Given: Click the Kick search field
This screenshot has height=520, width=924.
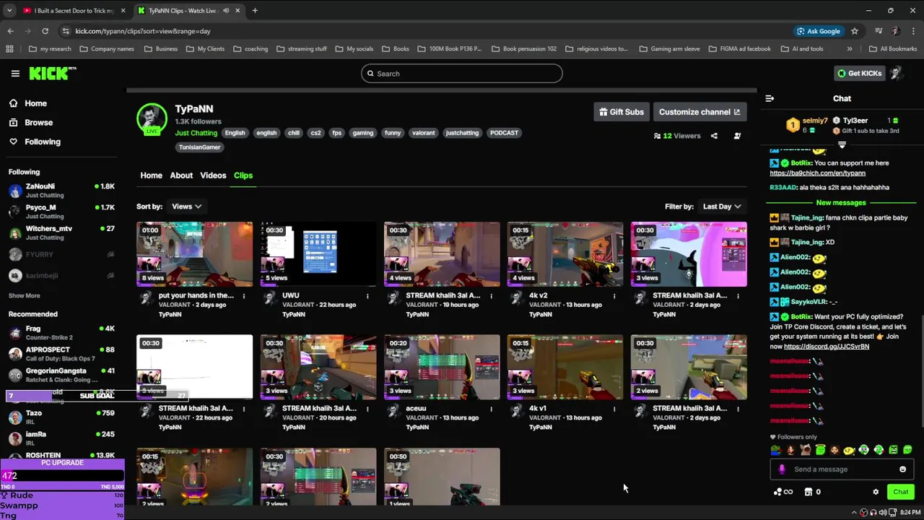Looking at the screenshot, I should tap(462, 73).
